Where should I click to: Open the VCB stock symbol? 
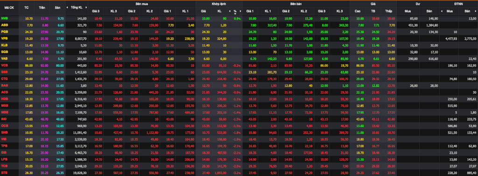tap(5, 65)
